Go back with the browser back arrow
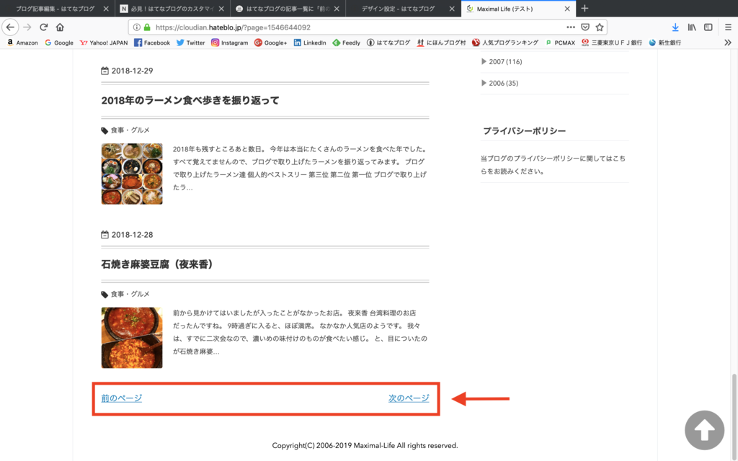Viewport: 738px width, 461px height. pos(10,27)
